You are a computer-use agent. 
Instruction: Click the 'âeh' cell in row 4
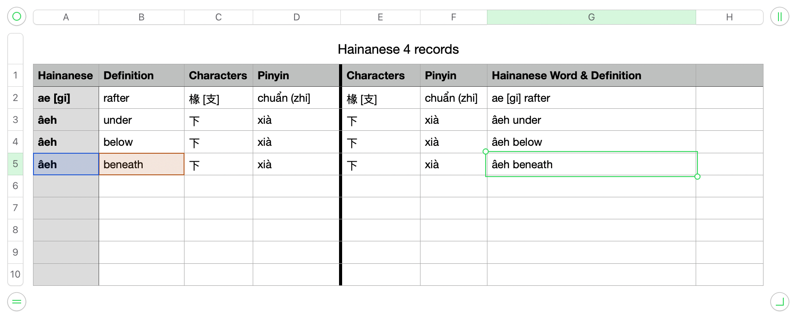(66, 142)
